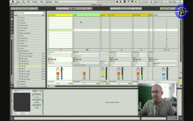Expand the KORG folder

[x=16, y=36]
